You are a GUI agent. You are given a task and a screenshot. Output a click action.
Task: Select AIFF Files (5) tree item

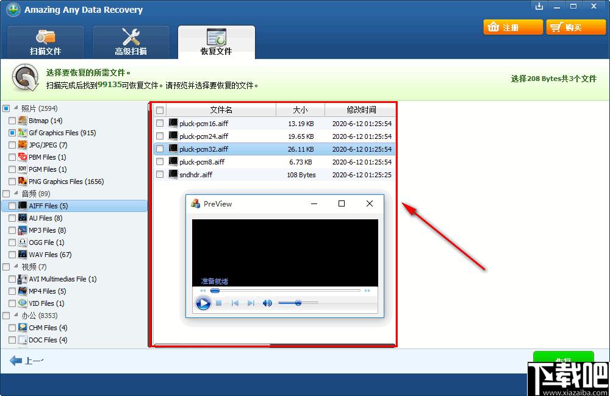point(74,205)
